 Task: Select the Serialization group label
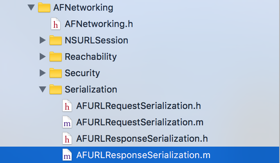click(91, 89)
